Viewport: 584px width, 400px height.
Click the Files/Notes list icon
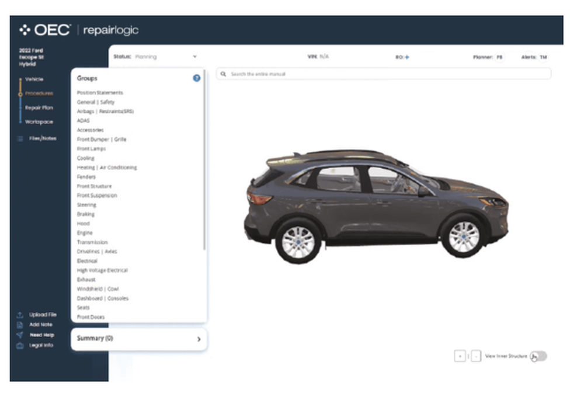pos(20,138)
